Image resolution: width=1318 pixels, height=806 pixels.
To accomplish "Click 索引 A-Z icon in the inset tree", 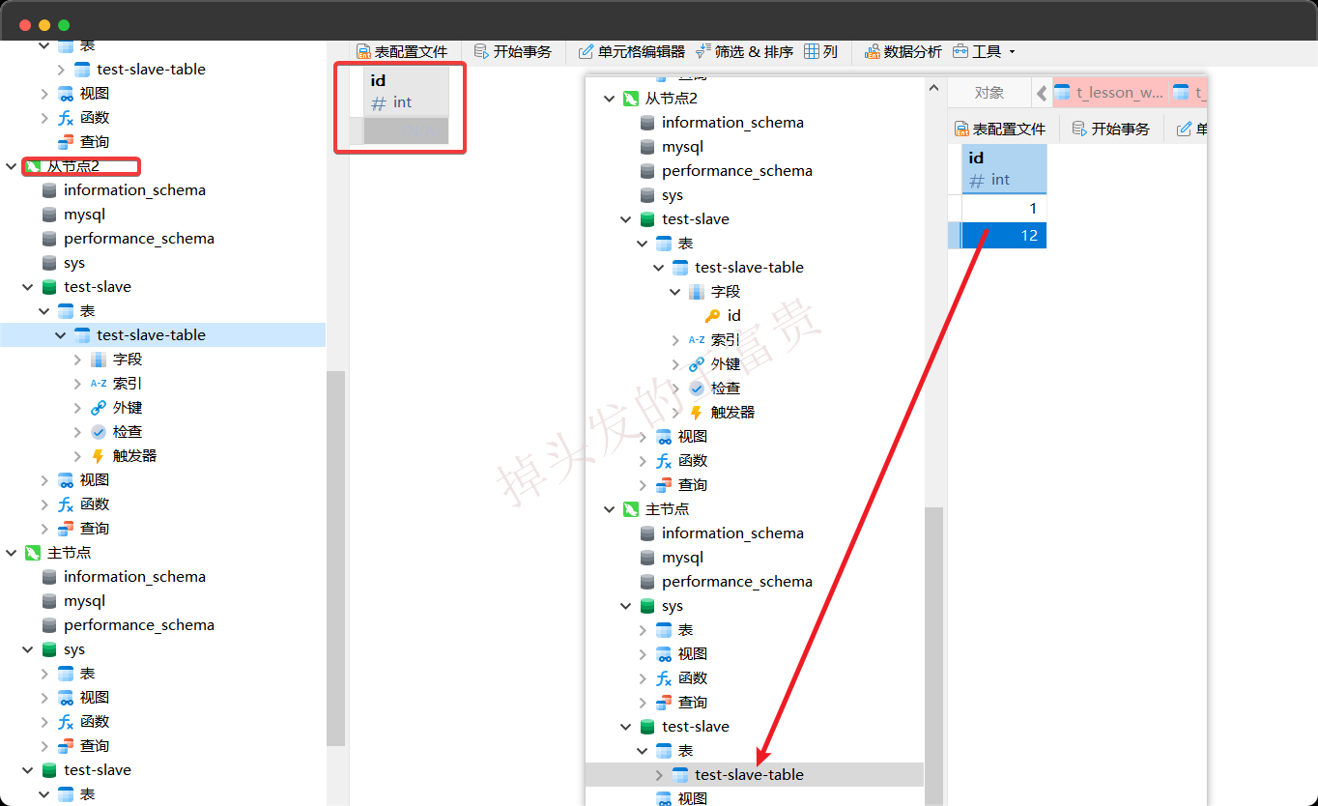I will [x=697, y=340].
